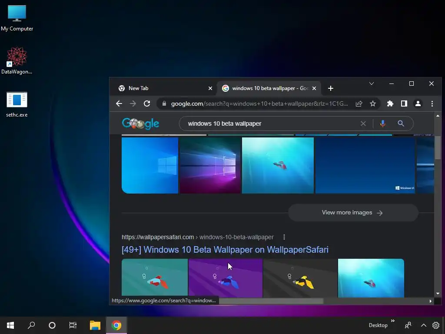Open options for the wallpapersafari result
Screen dimensions: 445x334
click(284, 237)
